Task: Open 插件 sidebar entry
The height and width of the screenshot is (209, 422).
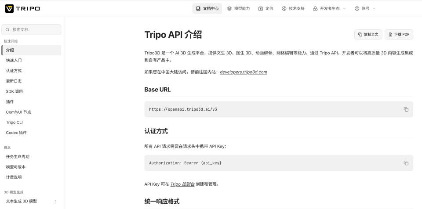Action: point(32,102)
